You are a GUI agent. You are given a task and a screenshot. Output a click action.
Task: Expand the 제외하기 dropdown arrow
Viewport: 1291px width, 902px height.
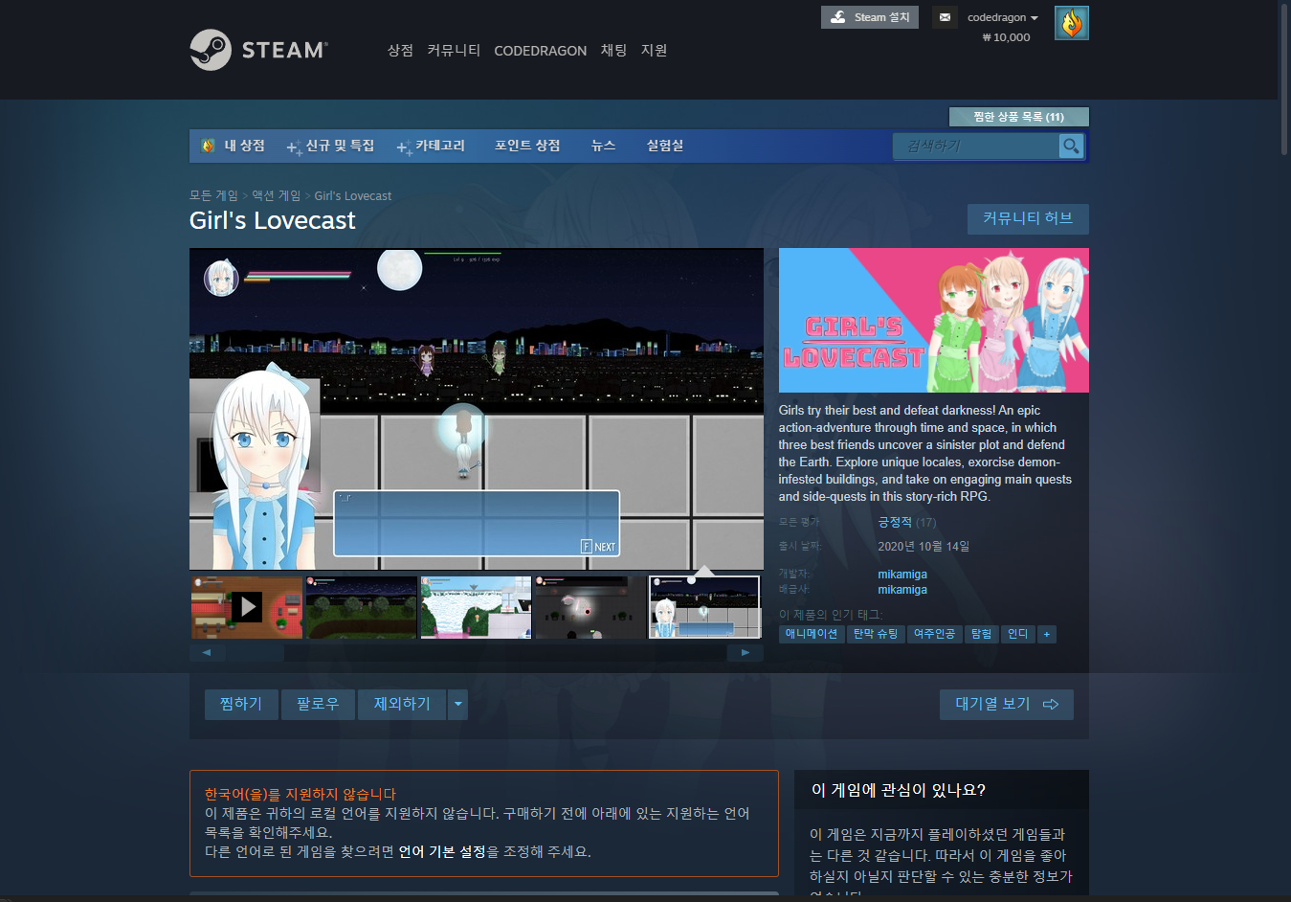(457, 705)
